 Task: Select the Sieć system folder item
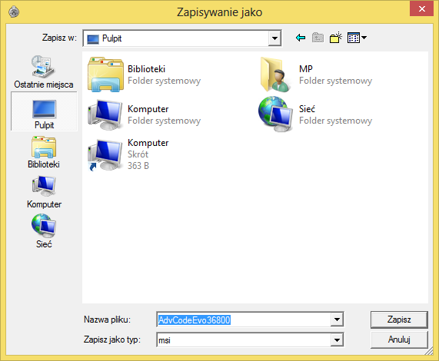[x=315, y=114]
